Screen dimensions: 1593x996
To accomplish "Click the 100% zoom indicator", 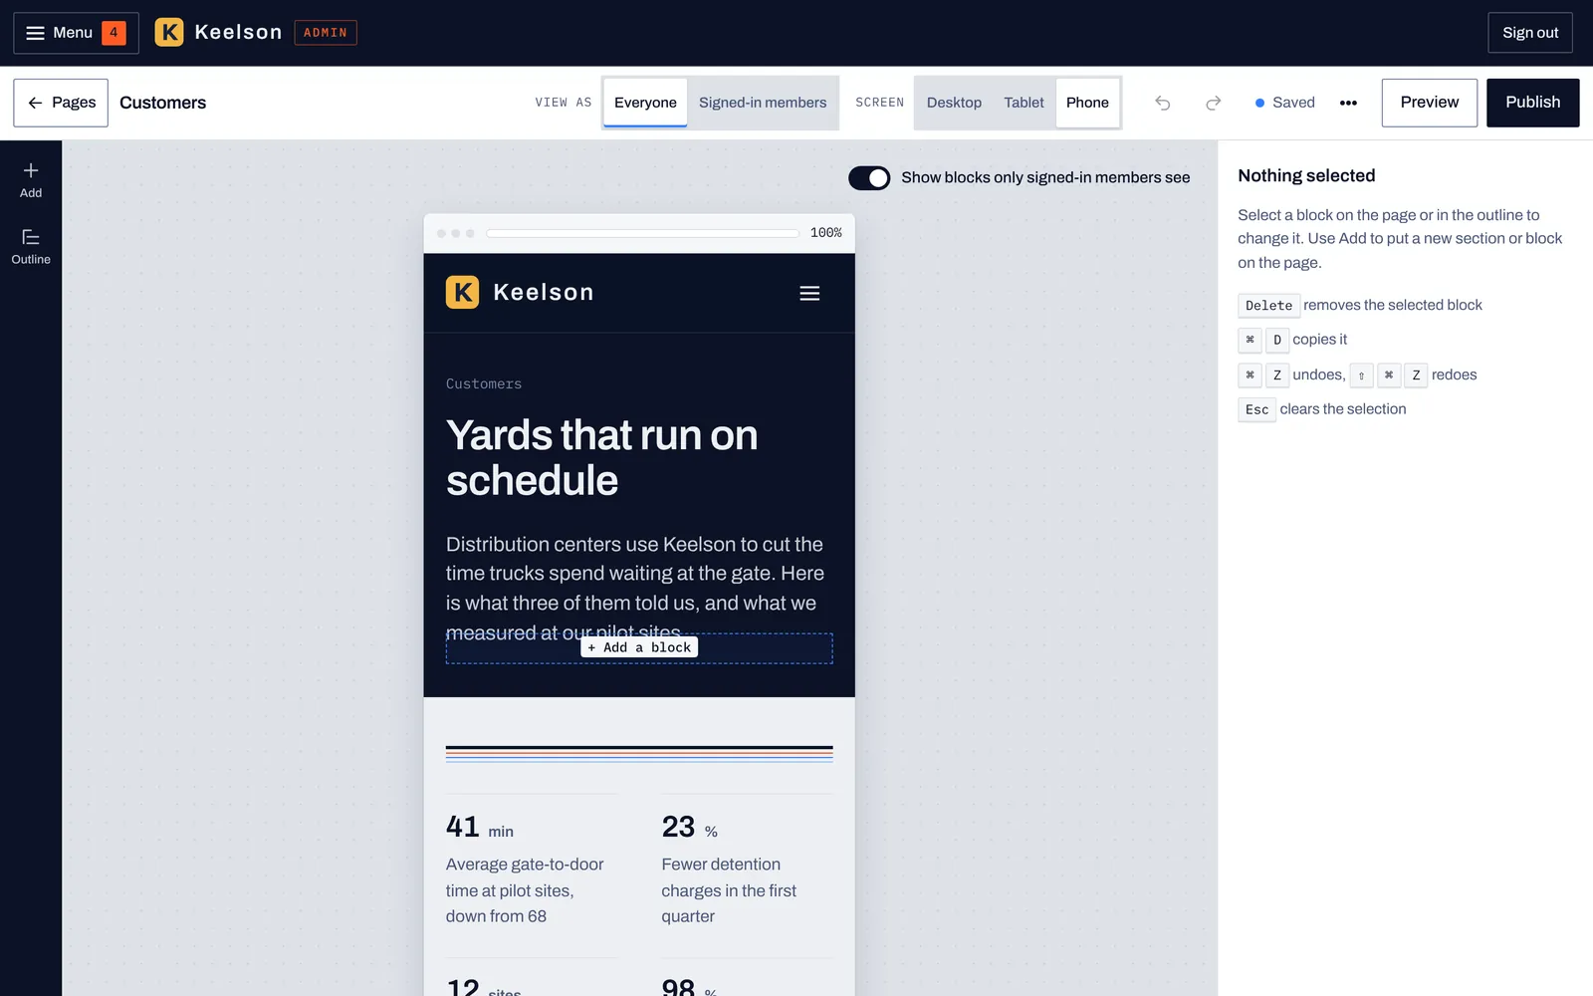I will pos(825,233).
